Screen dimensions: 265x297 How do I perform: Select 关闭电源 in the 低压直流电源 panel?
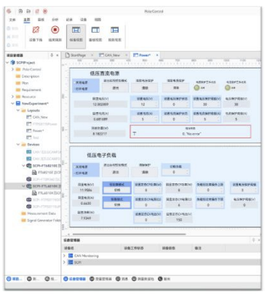coord(82,82)
